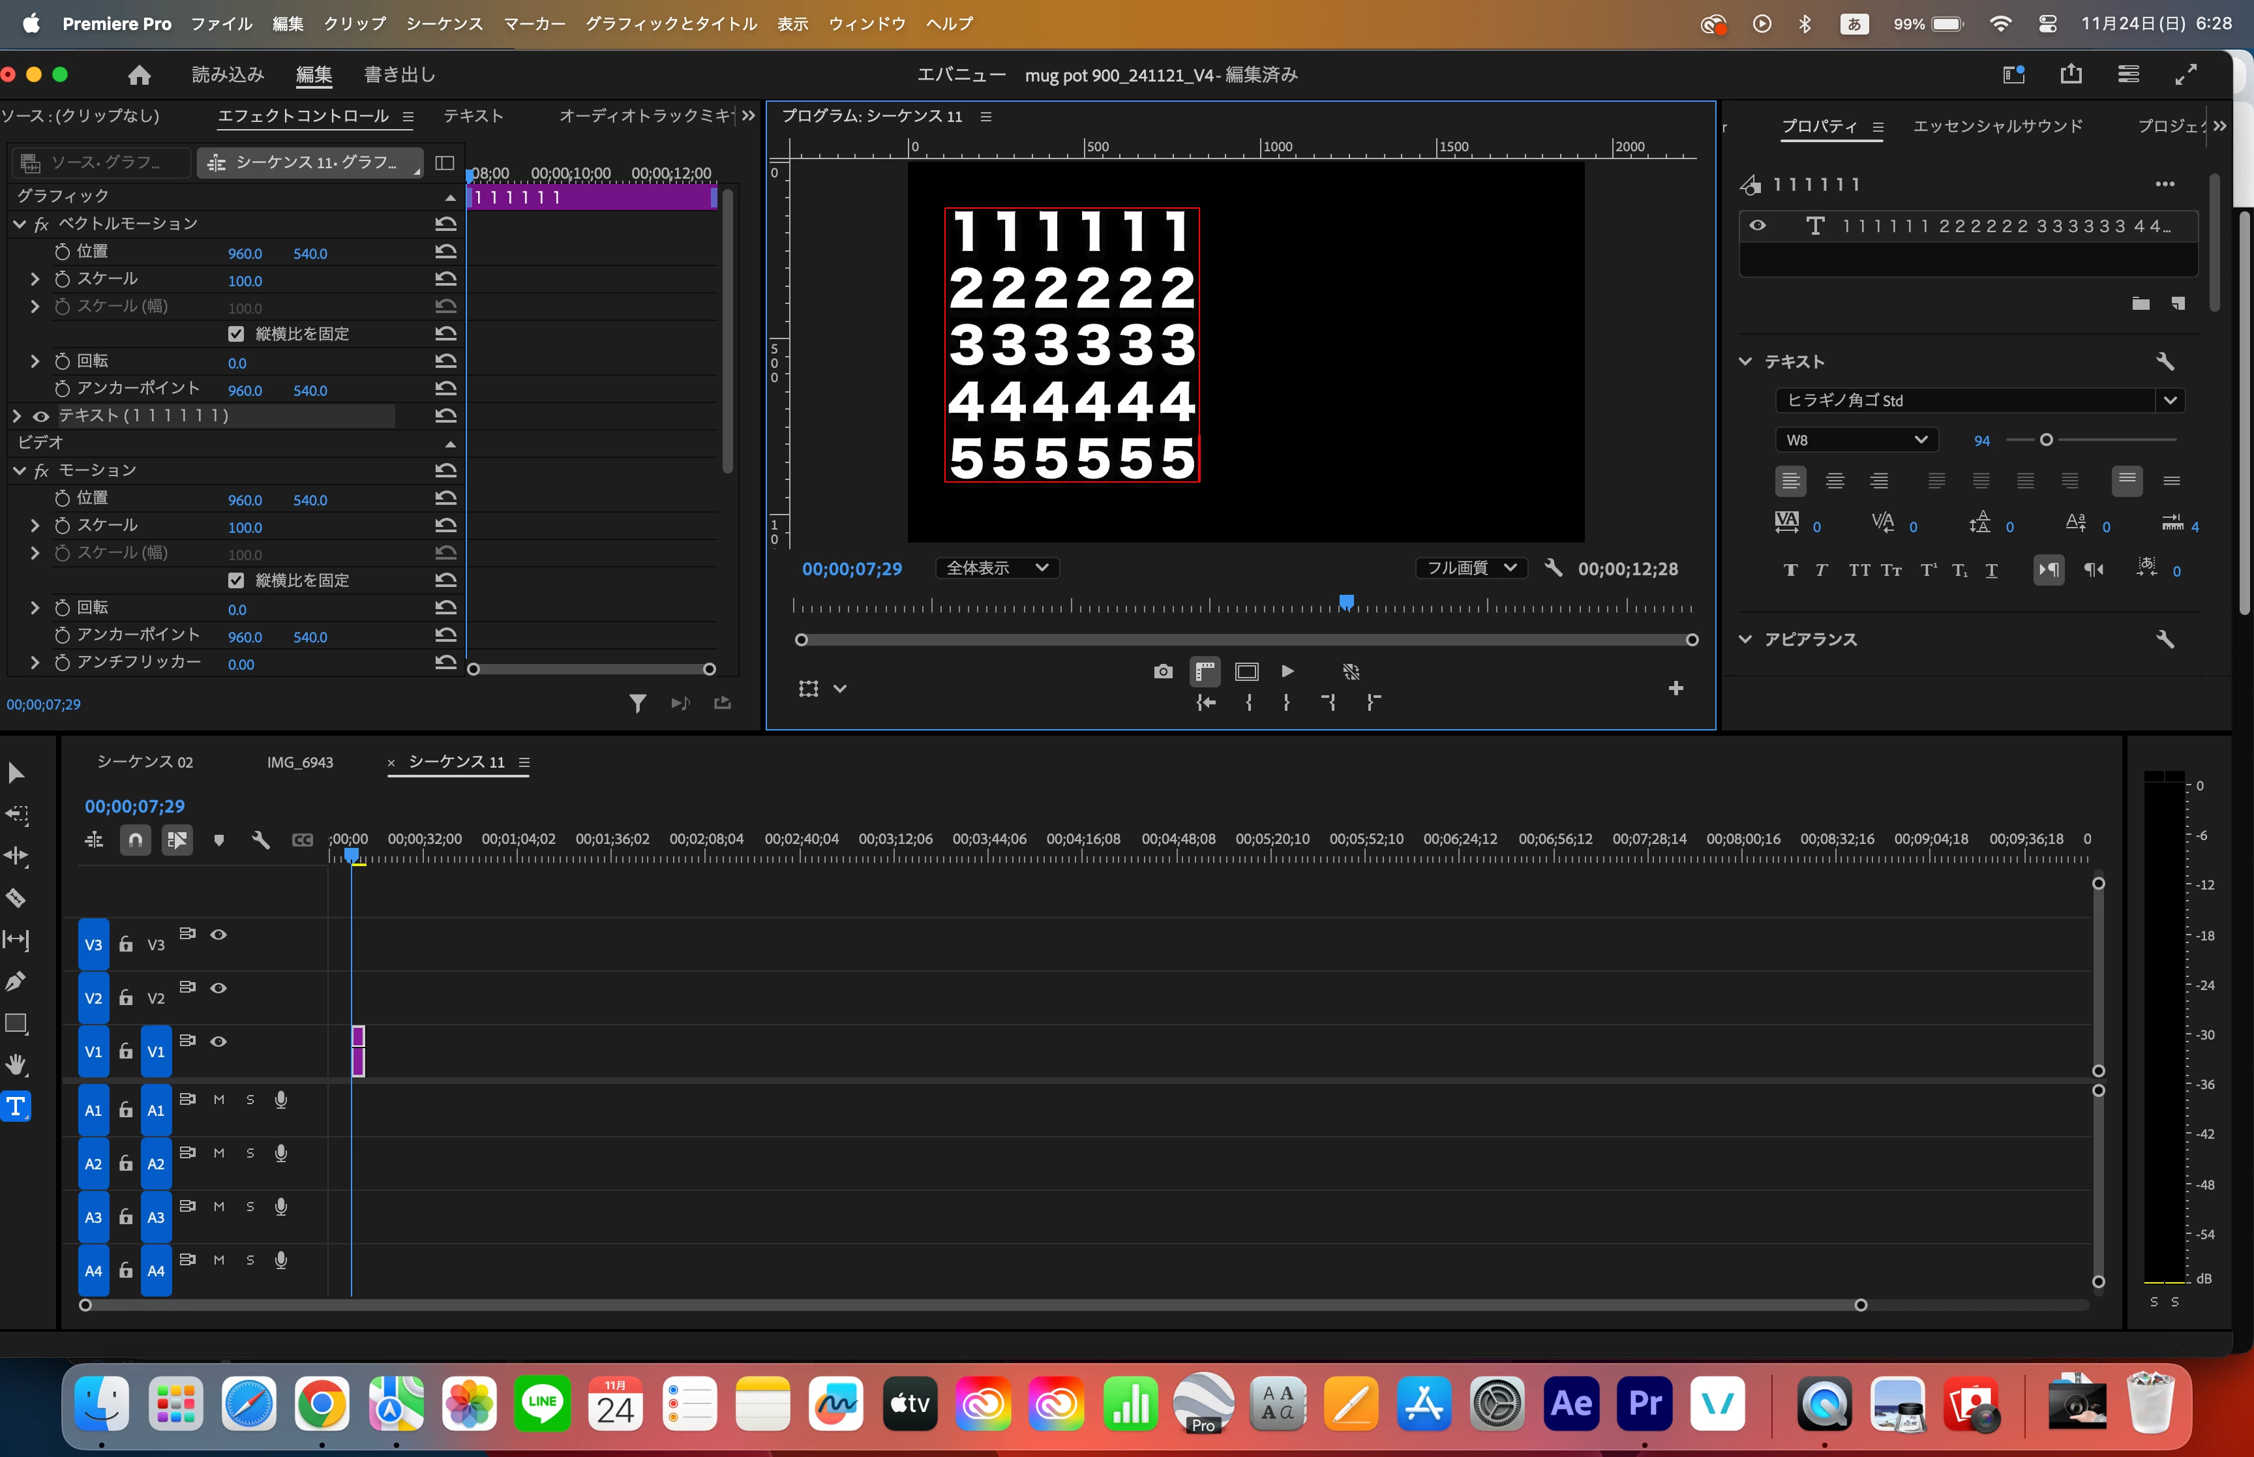The image size is (2254, 1457).
Task: Mute audio track A1
Action: pos(218,1100)
